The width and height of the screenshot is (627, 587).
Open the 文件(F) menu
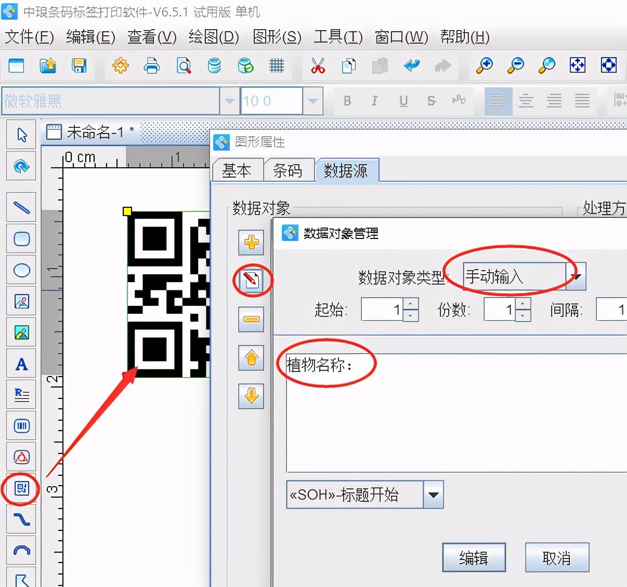point(29,37)
